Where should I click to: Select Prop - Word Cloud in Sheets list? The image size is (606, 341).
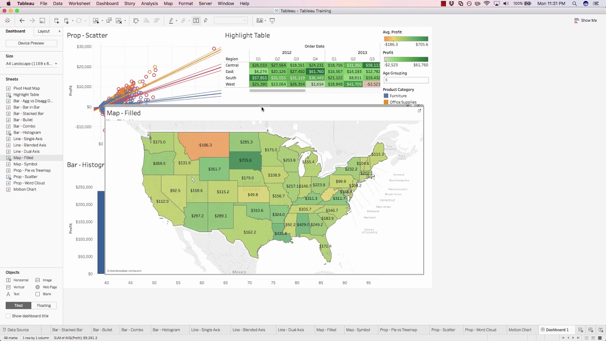pyautogui.click(x=29, y=183)
